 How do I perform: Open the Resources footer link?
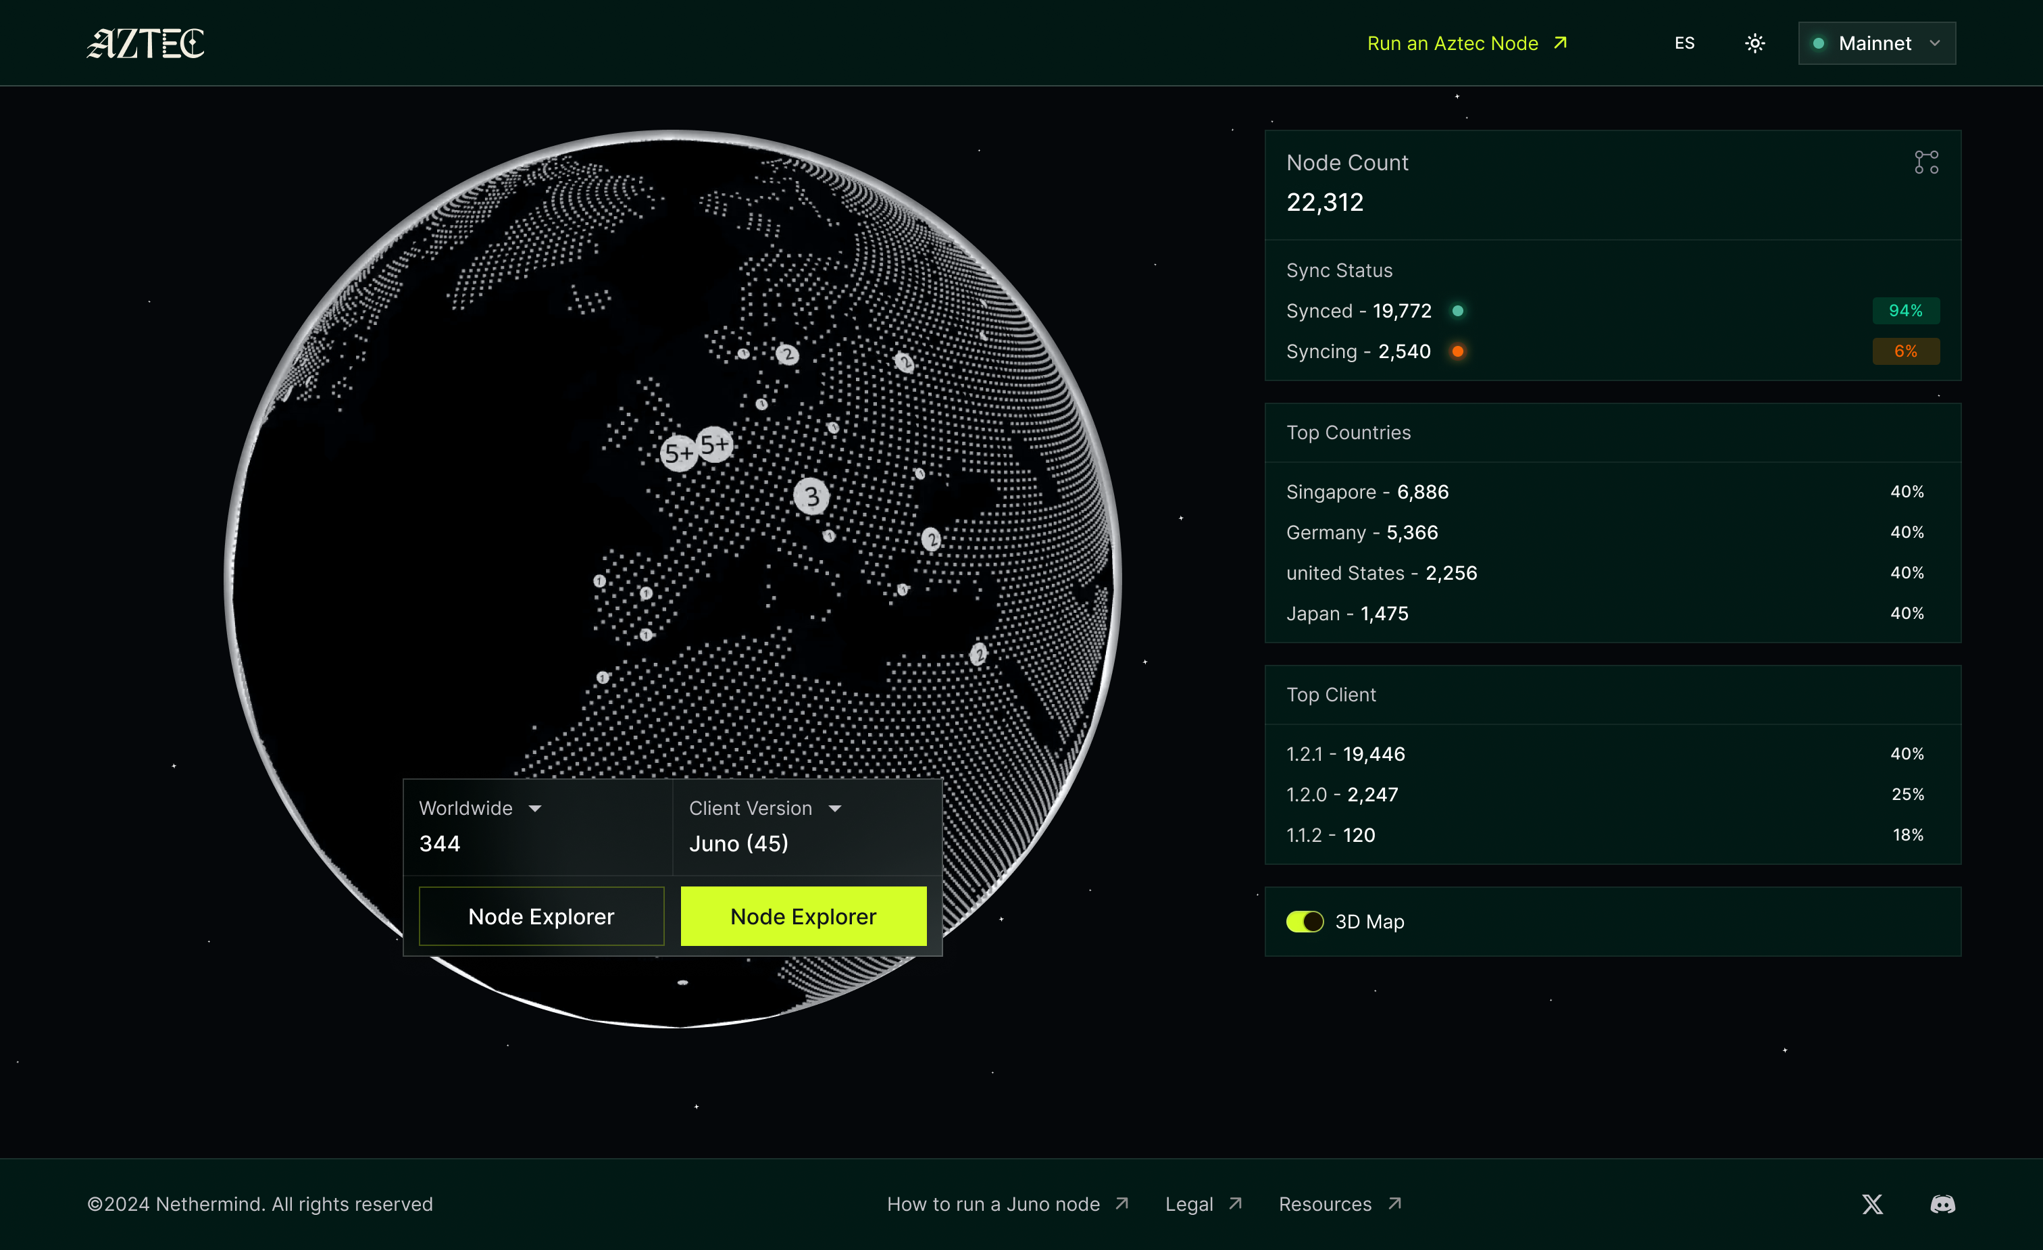click(1340, 1204)
